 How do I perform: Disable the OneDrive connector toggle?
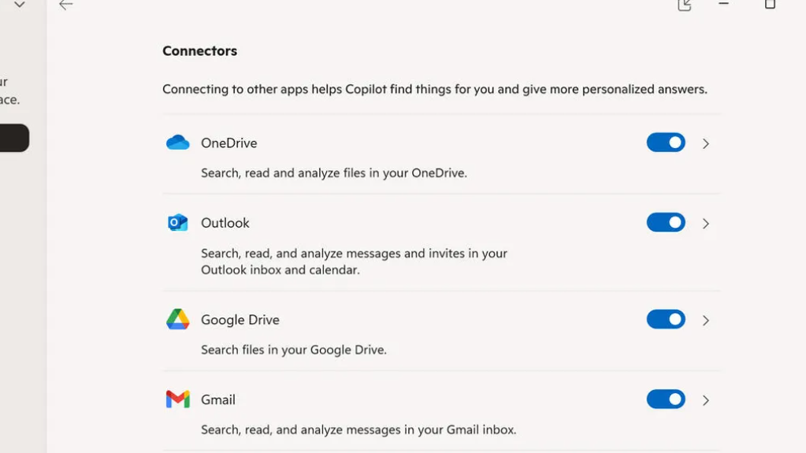[666, 143]
